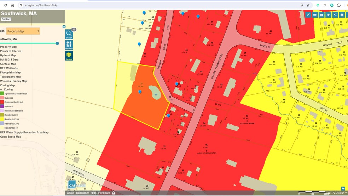Screen dimensions: 348x196
Task: Open the Search tool
Action: click(69, 34)
